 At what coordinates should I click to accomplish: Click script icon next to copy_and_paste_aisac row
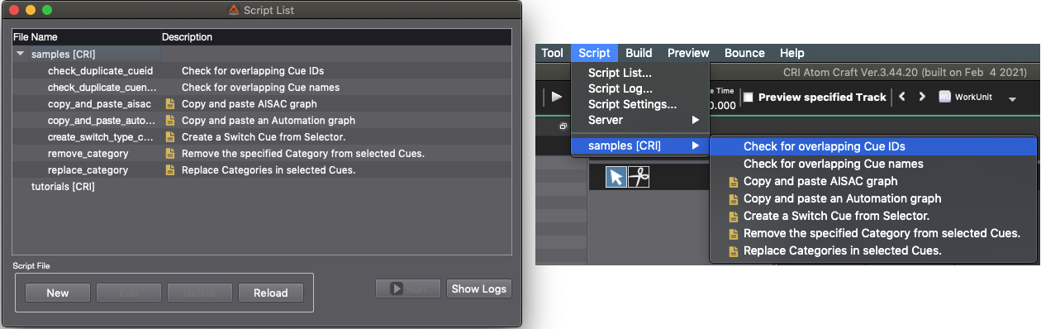pos(170,104)
